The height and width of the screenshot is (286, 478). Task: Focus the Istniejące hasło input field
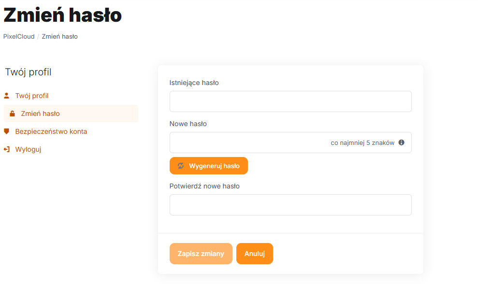[x=290, y=101]
